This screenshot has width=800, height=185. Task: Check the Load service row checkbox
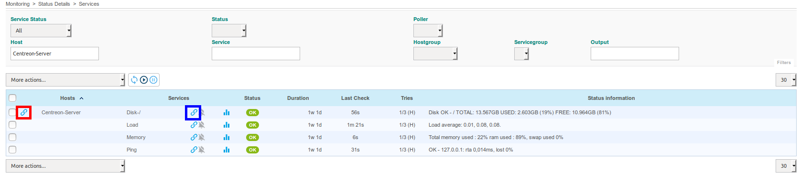point(12,125)
